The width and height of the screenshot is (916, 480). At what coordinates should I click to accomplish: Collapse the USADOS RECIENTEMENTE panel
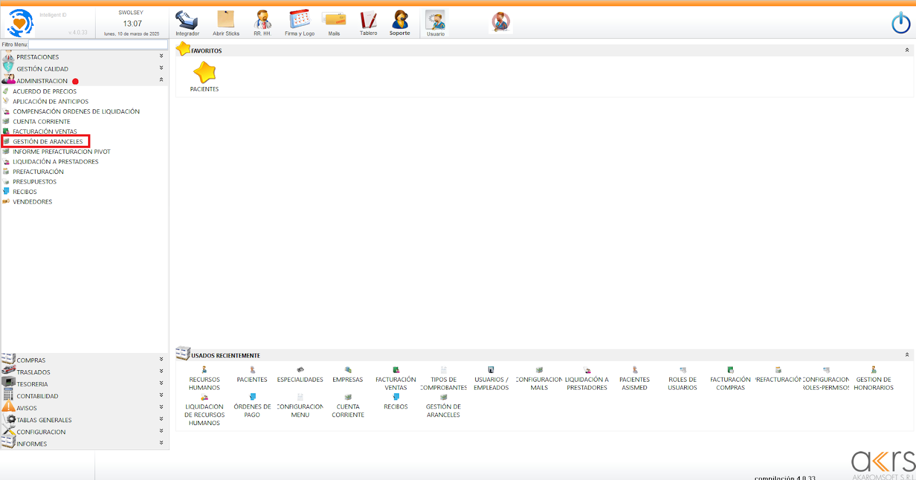(907, 355)
